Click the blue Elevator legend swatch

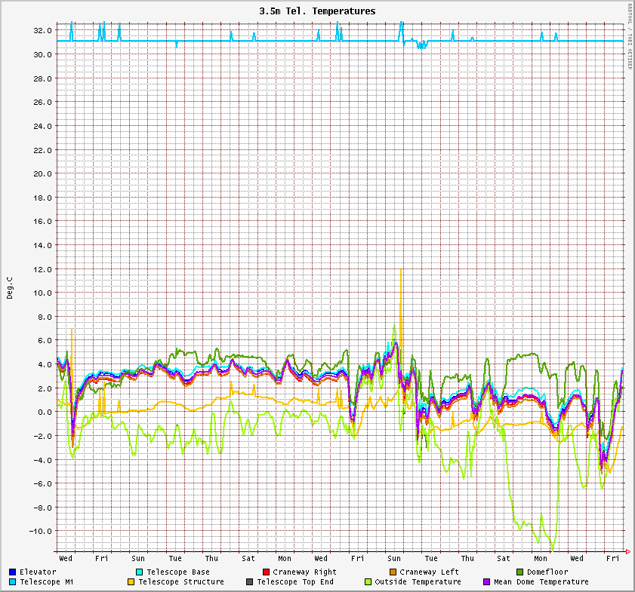[13, 572]
